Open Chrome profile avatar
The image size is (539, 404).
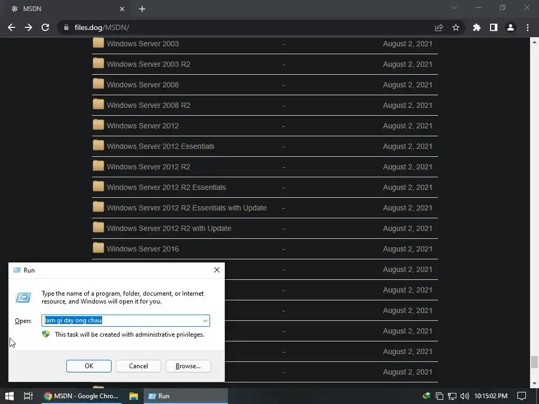(511, 27)
